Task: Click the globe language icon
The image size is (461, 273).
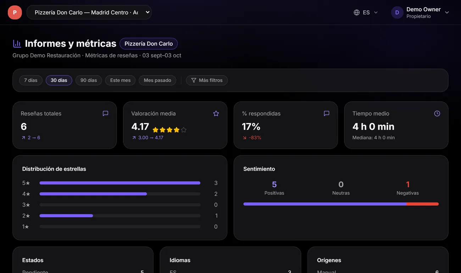Action: [x=357, y=12]
